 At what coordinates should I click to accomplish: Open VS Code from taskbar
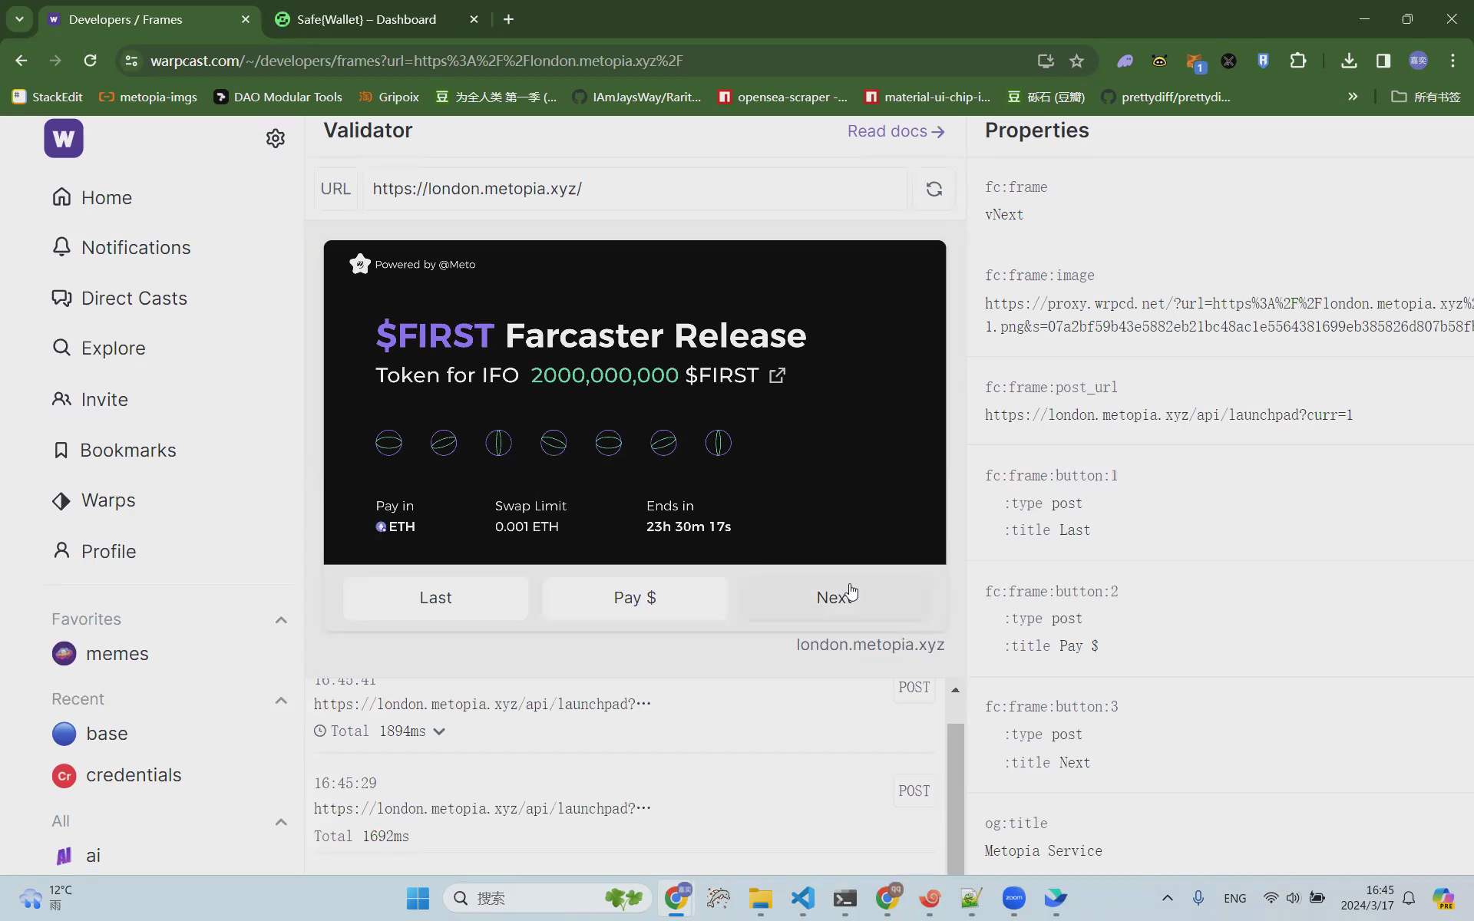tap(802, 898)
